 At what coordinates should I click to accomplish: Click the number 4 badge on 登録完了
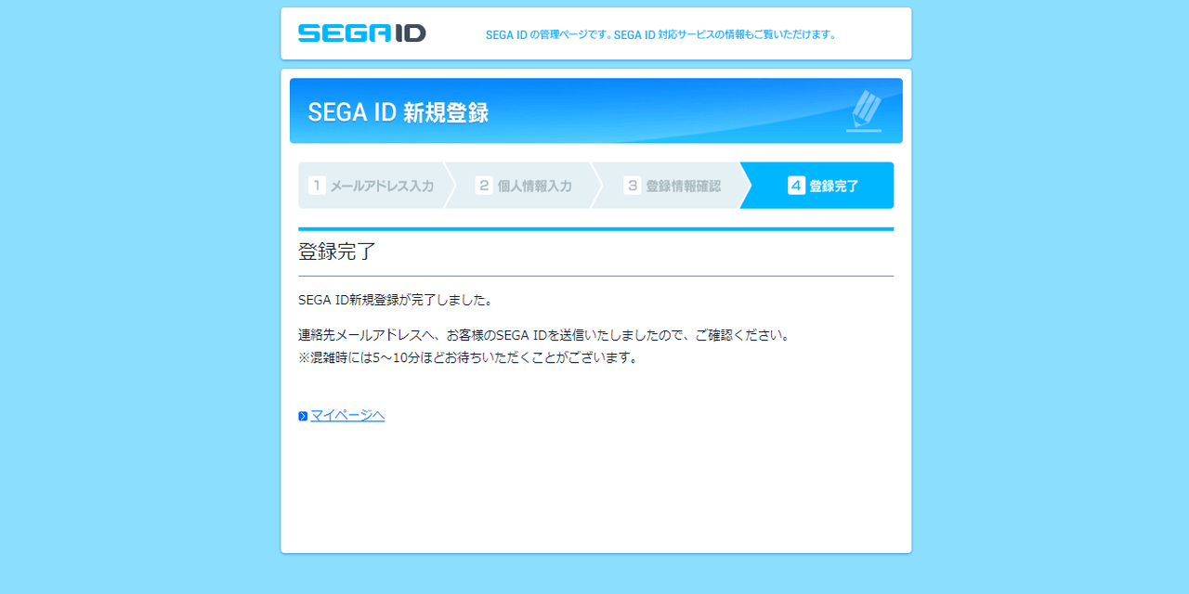(x=794, y=185)
